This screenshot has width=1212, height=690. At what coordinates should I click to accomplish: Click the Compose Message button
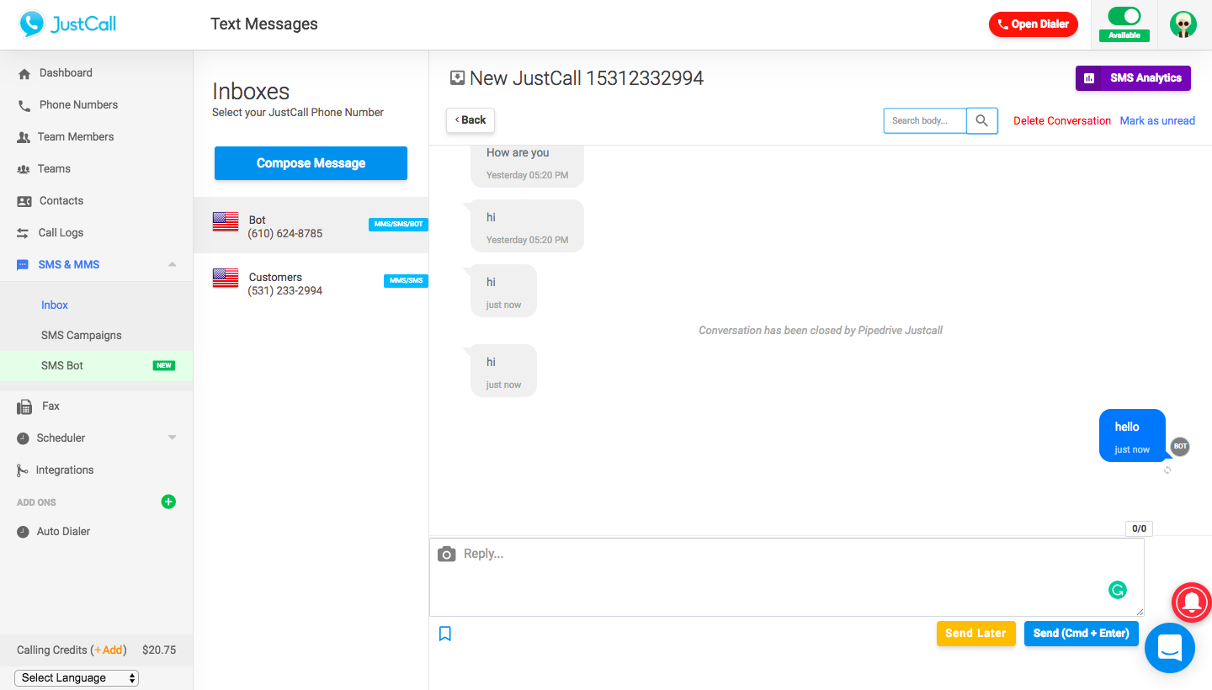tap(311, 163)
